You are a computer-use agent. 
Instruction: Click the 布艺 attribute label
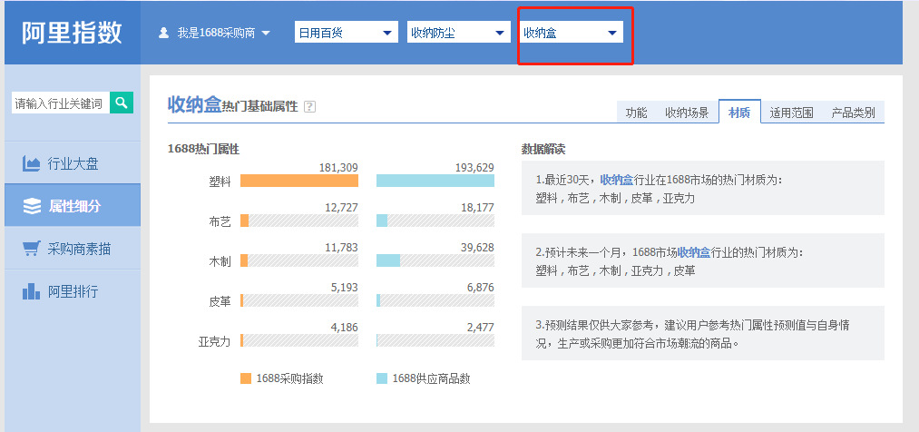tap(220, 222)
